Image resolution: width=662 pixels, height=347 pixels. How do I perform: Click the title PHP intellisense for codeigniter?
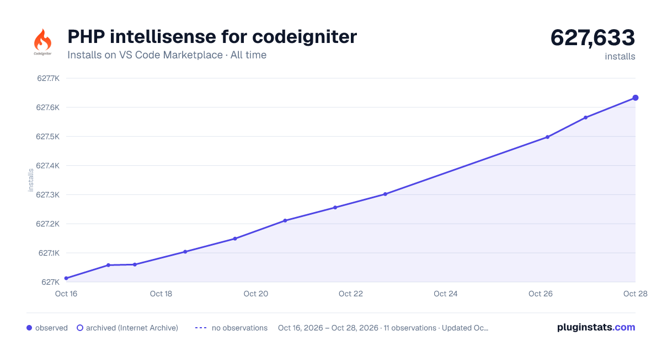pyautogui.click(x=212, y=36)
